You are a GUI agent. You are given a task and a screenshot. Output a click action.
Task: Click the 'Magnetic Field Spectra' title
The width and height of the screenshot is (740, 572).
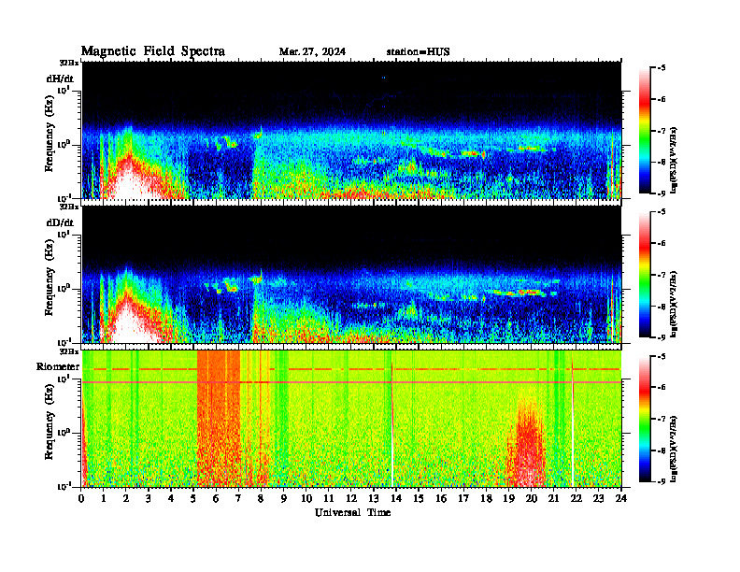[x=153, y=51]
